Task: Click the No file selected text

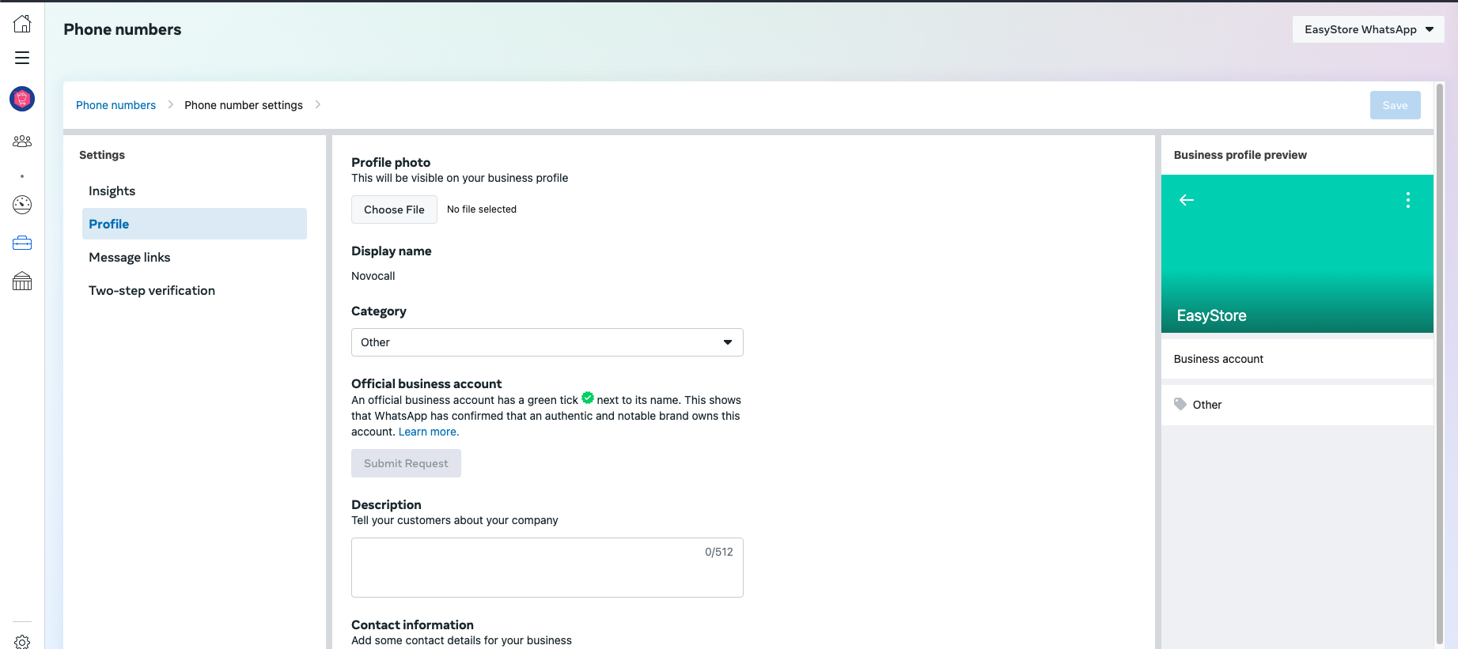Action: (482, 209)
